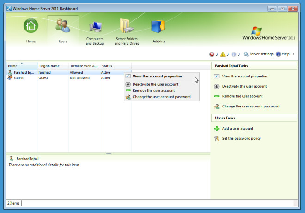Click the Help question mark icon

pyautogui.click(x=278, y=54)
